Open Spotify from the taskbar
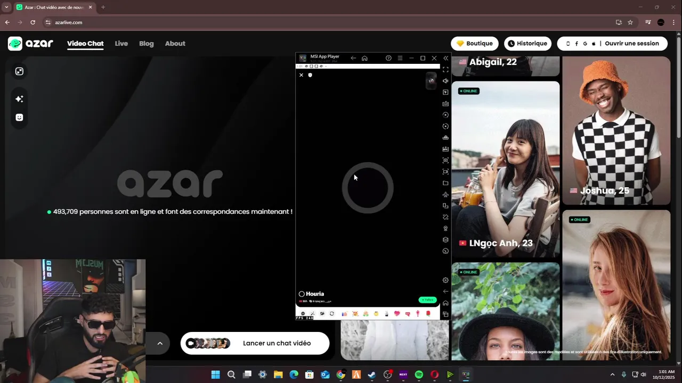The width and height of the screenshot is (682, 383). pos(419,374)
